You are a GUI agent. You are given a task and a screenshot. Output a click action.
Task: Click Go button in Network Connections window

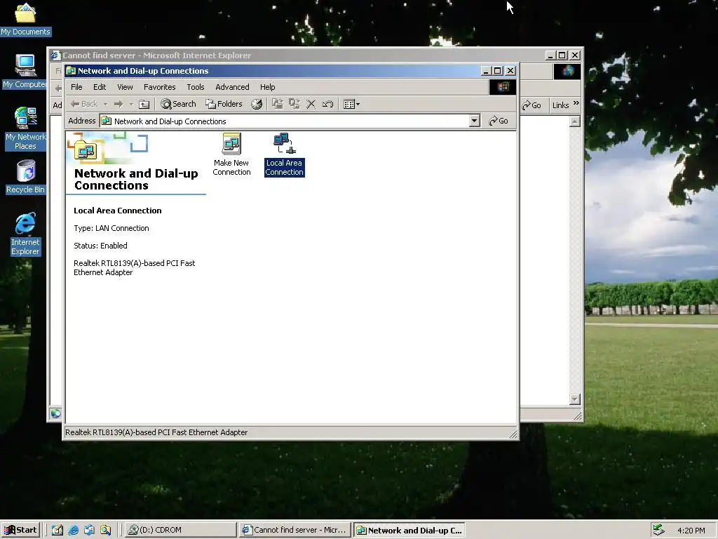(499, 121)
